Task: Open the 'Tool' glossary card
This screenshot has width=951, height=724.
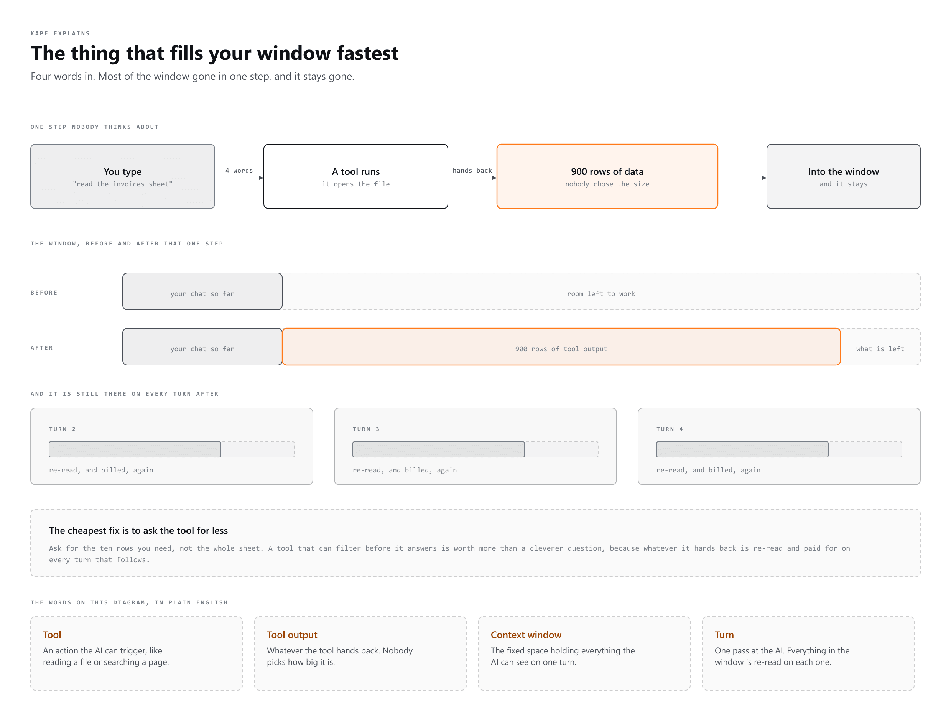Action: [136, 653]
